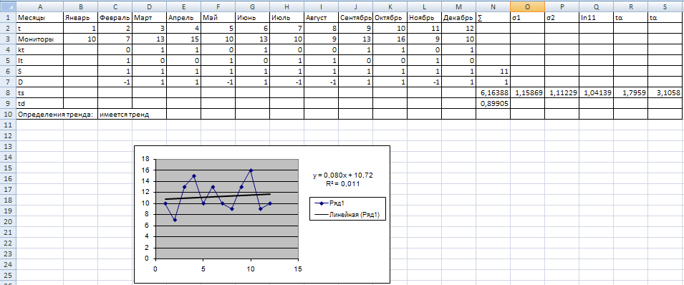
Task: Click the Select All corner box
Action: click(8, 7)
